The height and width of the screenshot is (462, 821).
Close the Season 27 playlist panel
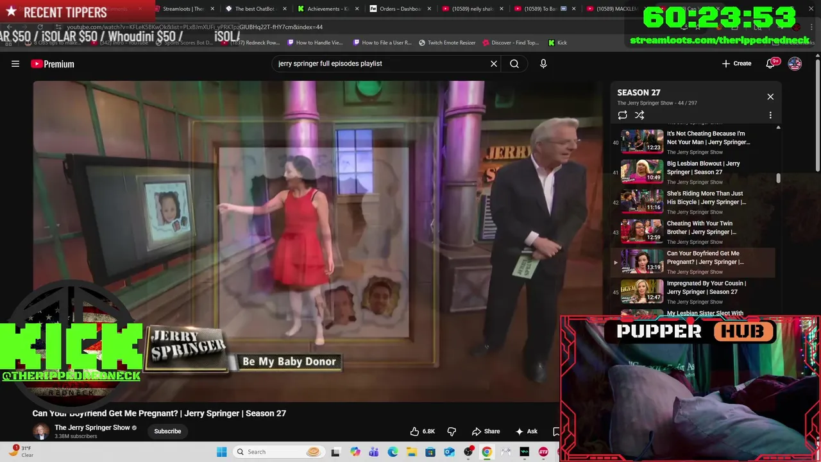tap(770, 97)
